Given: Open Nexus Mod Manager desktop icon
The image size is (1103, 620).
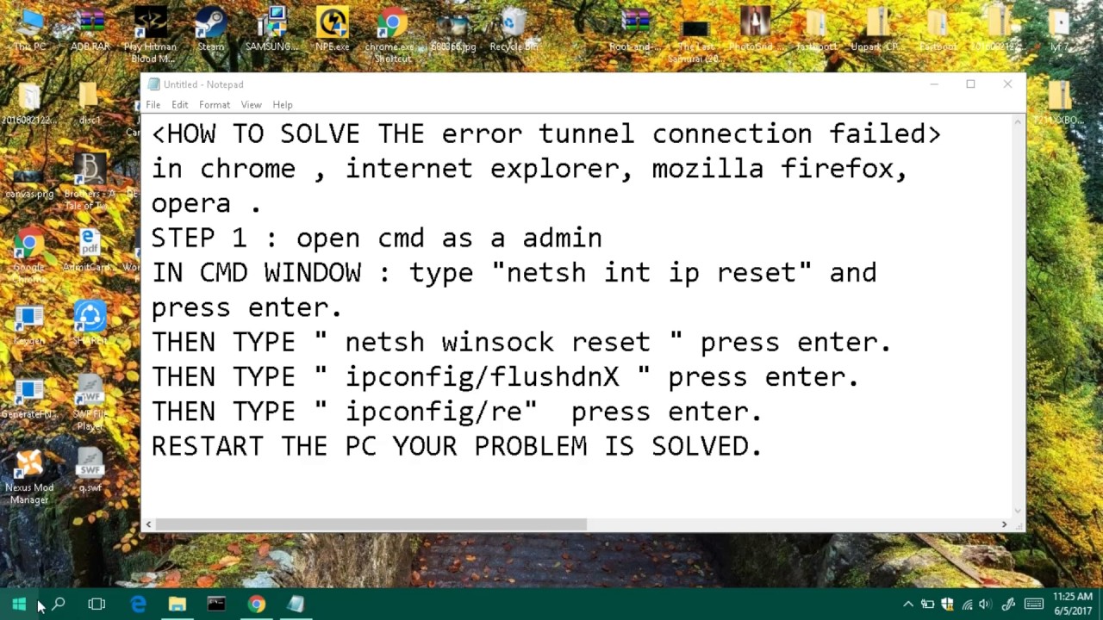Looking at the screenshot, I should point(29,476).
